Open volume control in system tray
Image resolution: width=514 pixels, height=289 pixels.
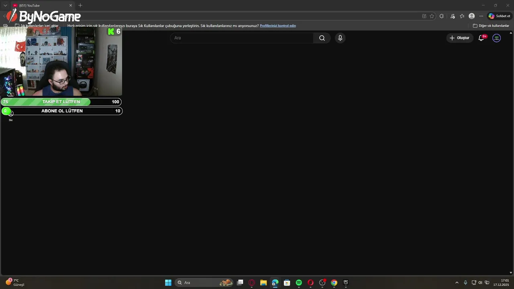(480, 283)
